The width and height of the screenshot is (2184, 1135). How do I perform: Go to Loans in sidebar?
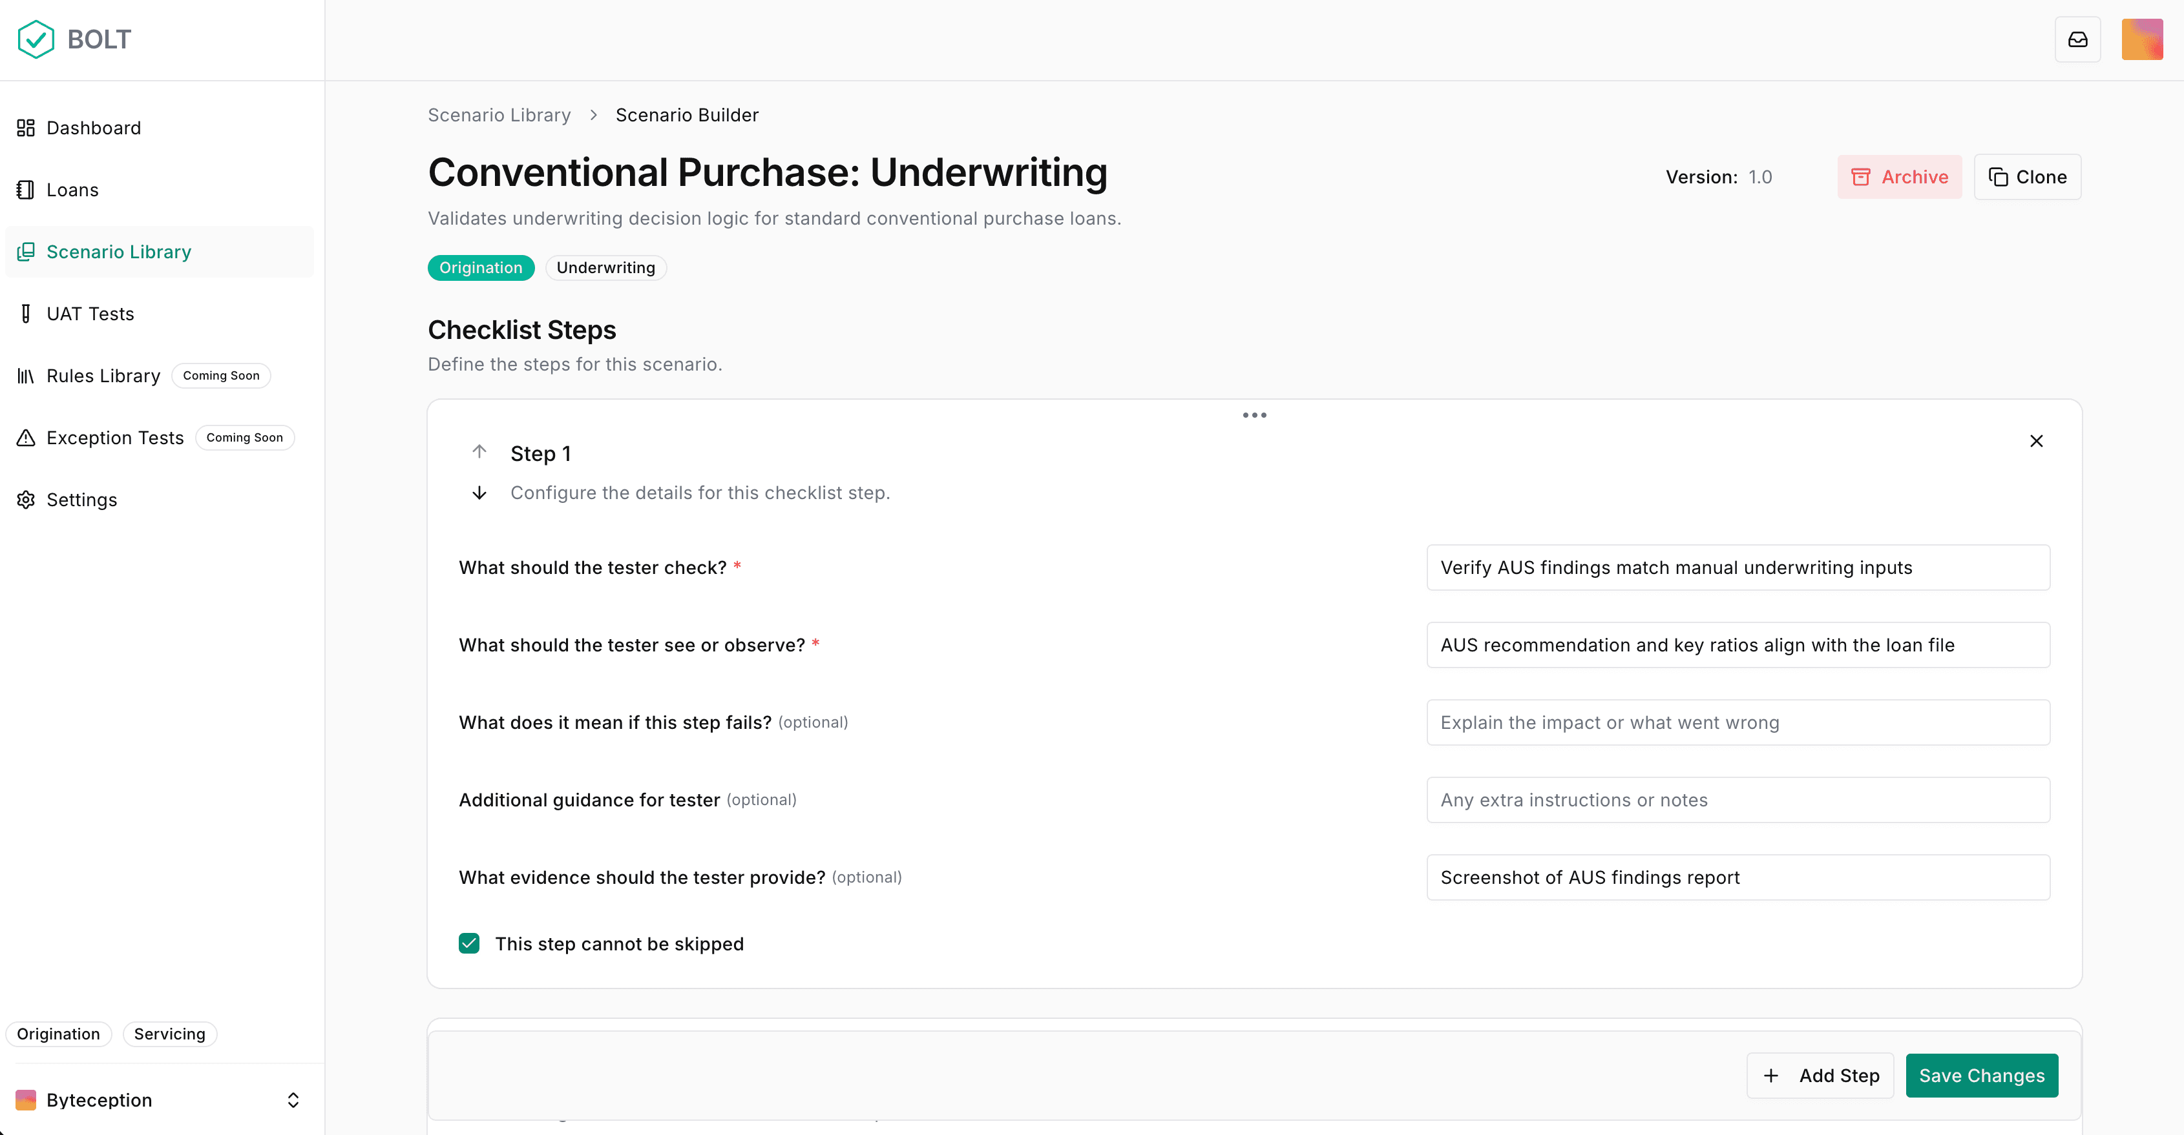[160, 190]
